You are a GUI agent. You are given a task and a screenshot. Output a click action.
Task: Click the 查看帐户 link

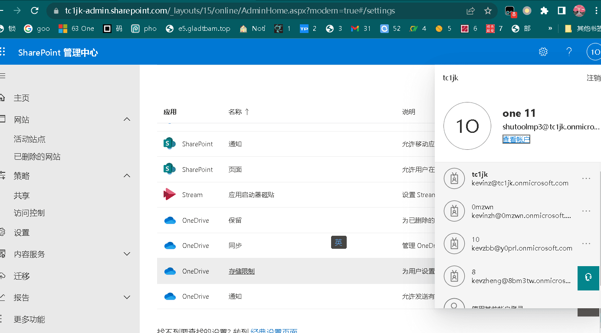[x=516, y=139]
